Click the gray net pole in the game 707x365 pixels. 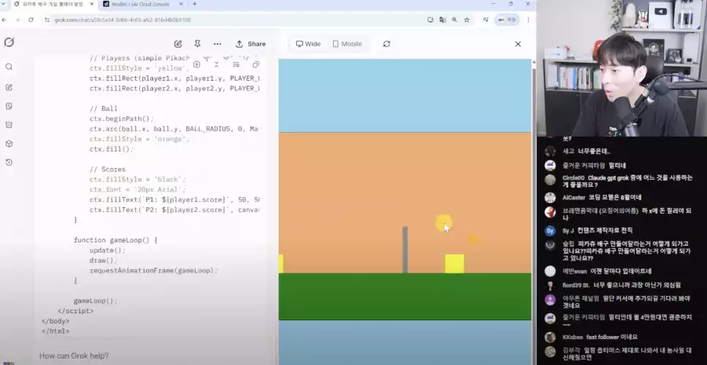tap(405, 250)
